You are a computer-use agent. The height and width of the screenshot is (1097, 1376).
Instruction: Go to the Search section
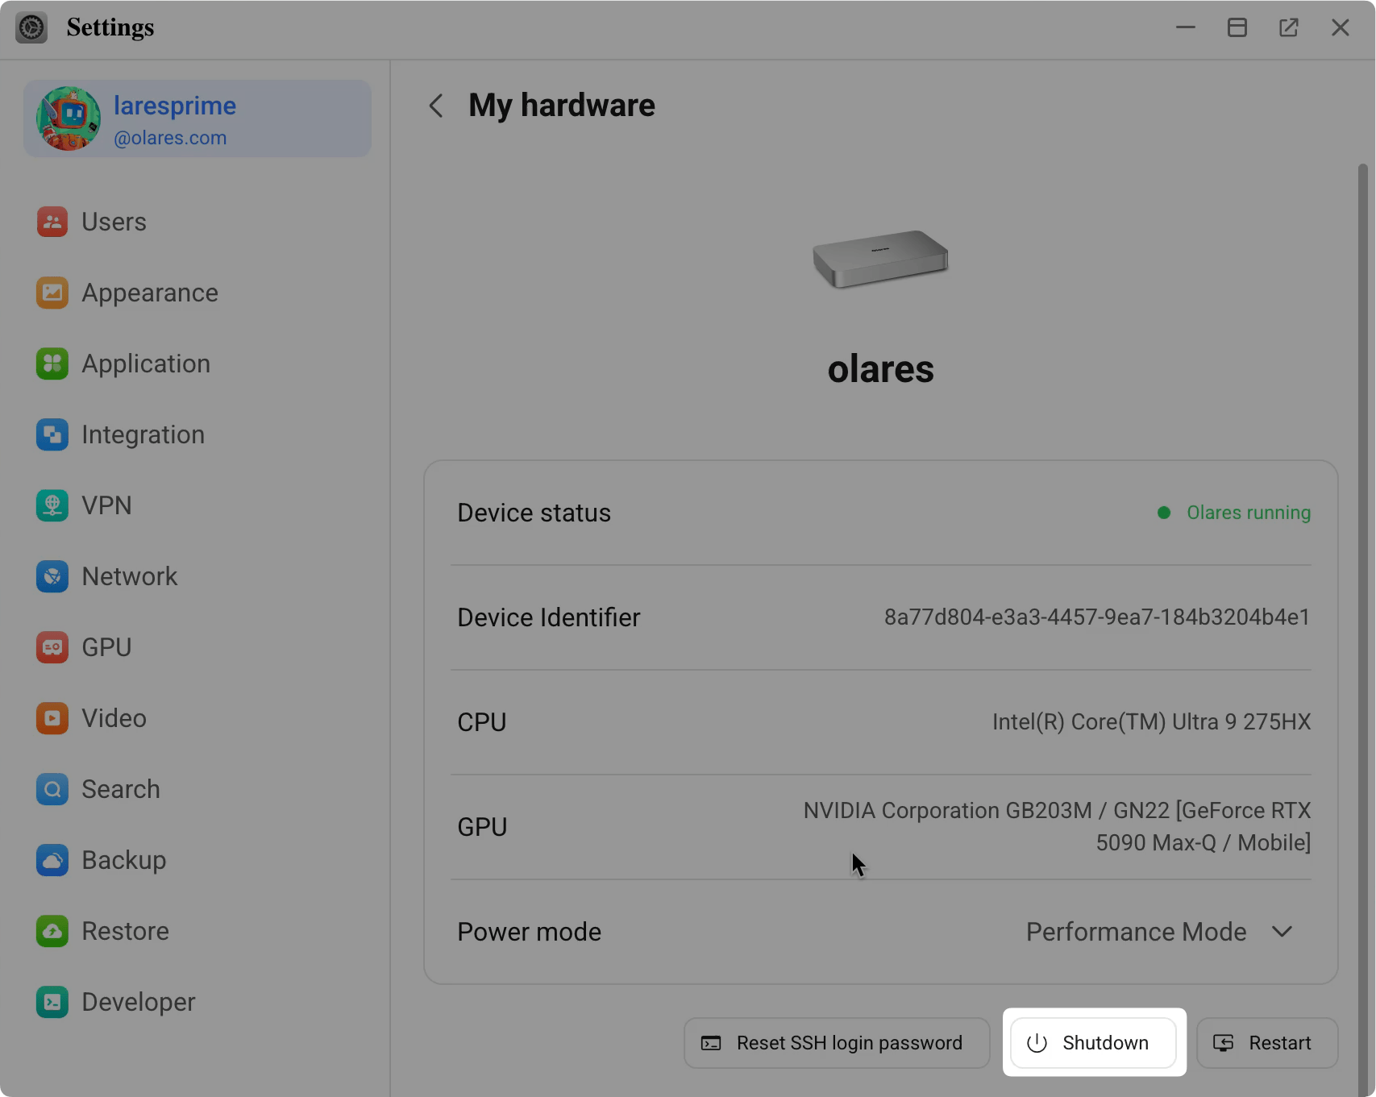tap(120, 789)
